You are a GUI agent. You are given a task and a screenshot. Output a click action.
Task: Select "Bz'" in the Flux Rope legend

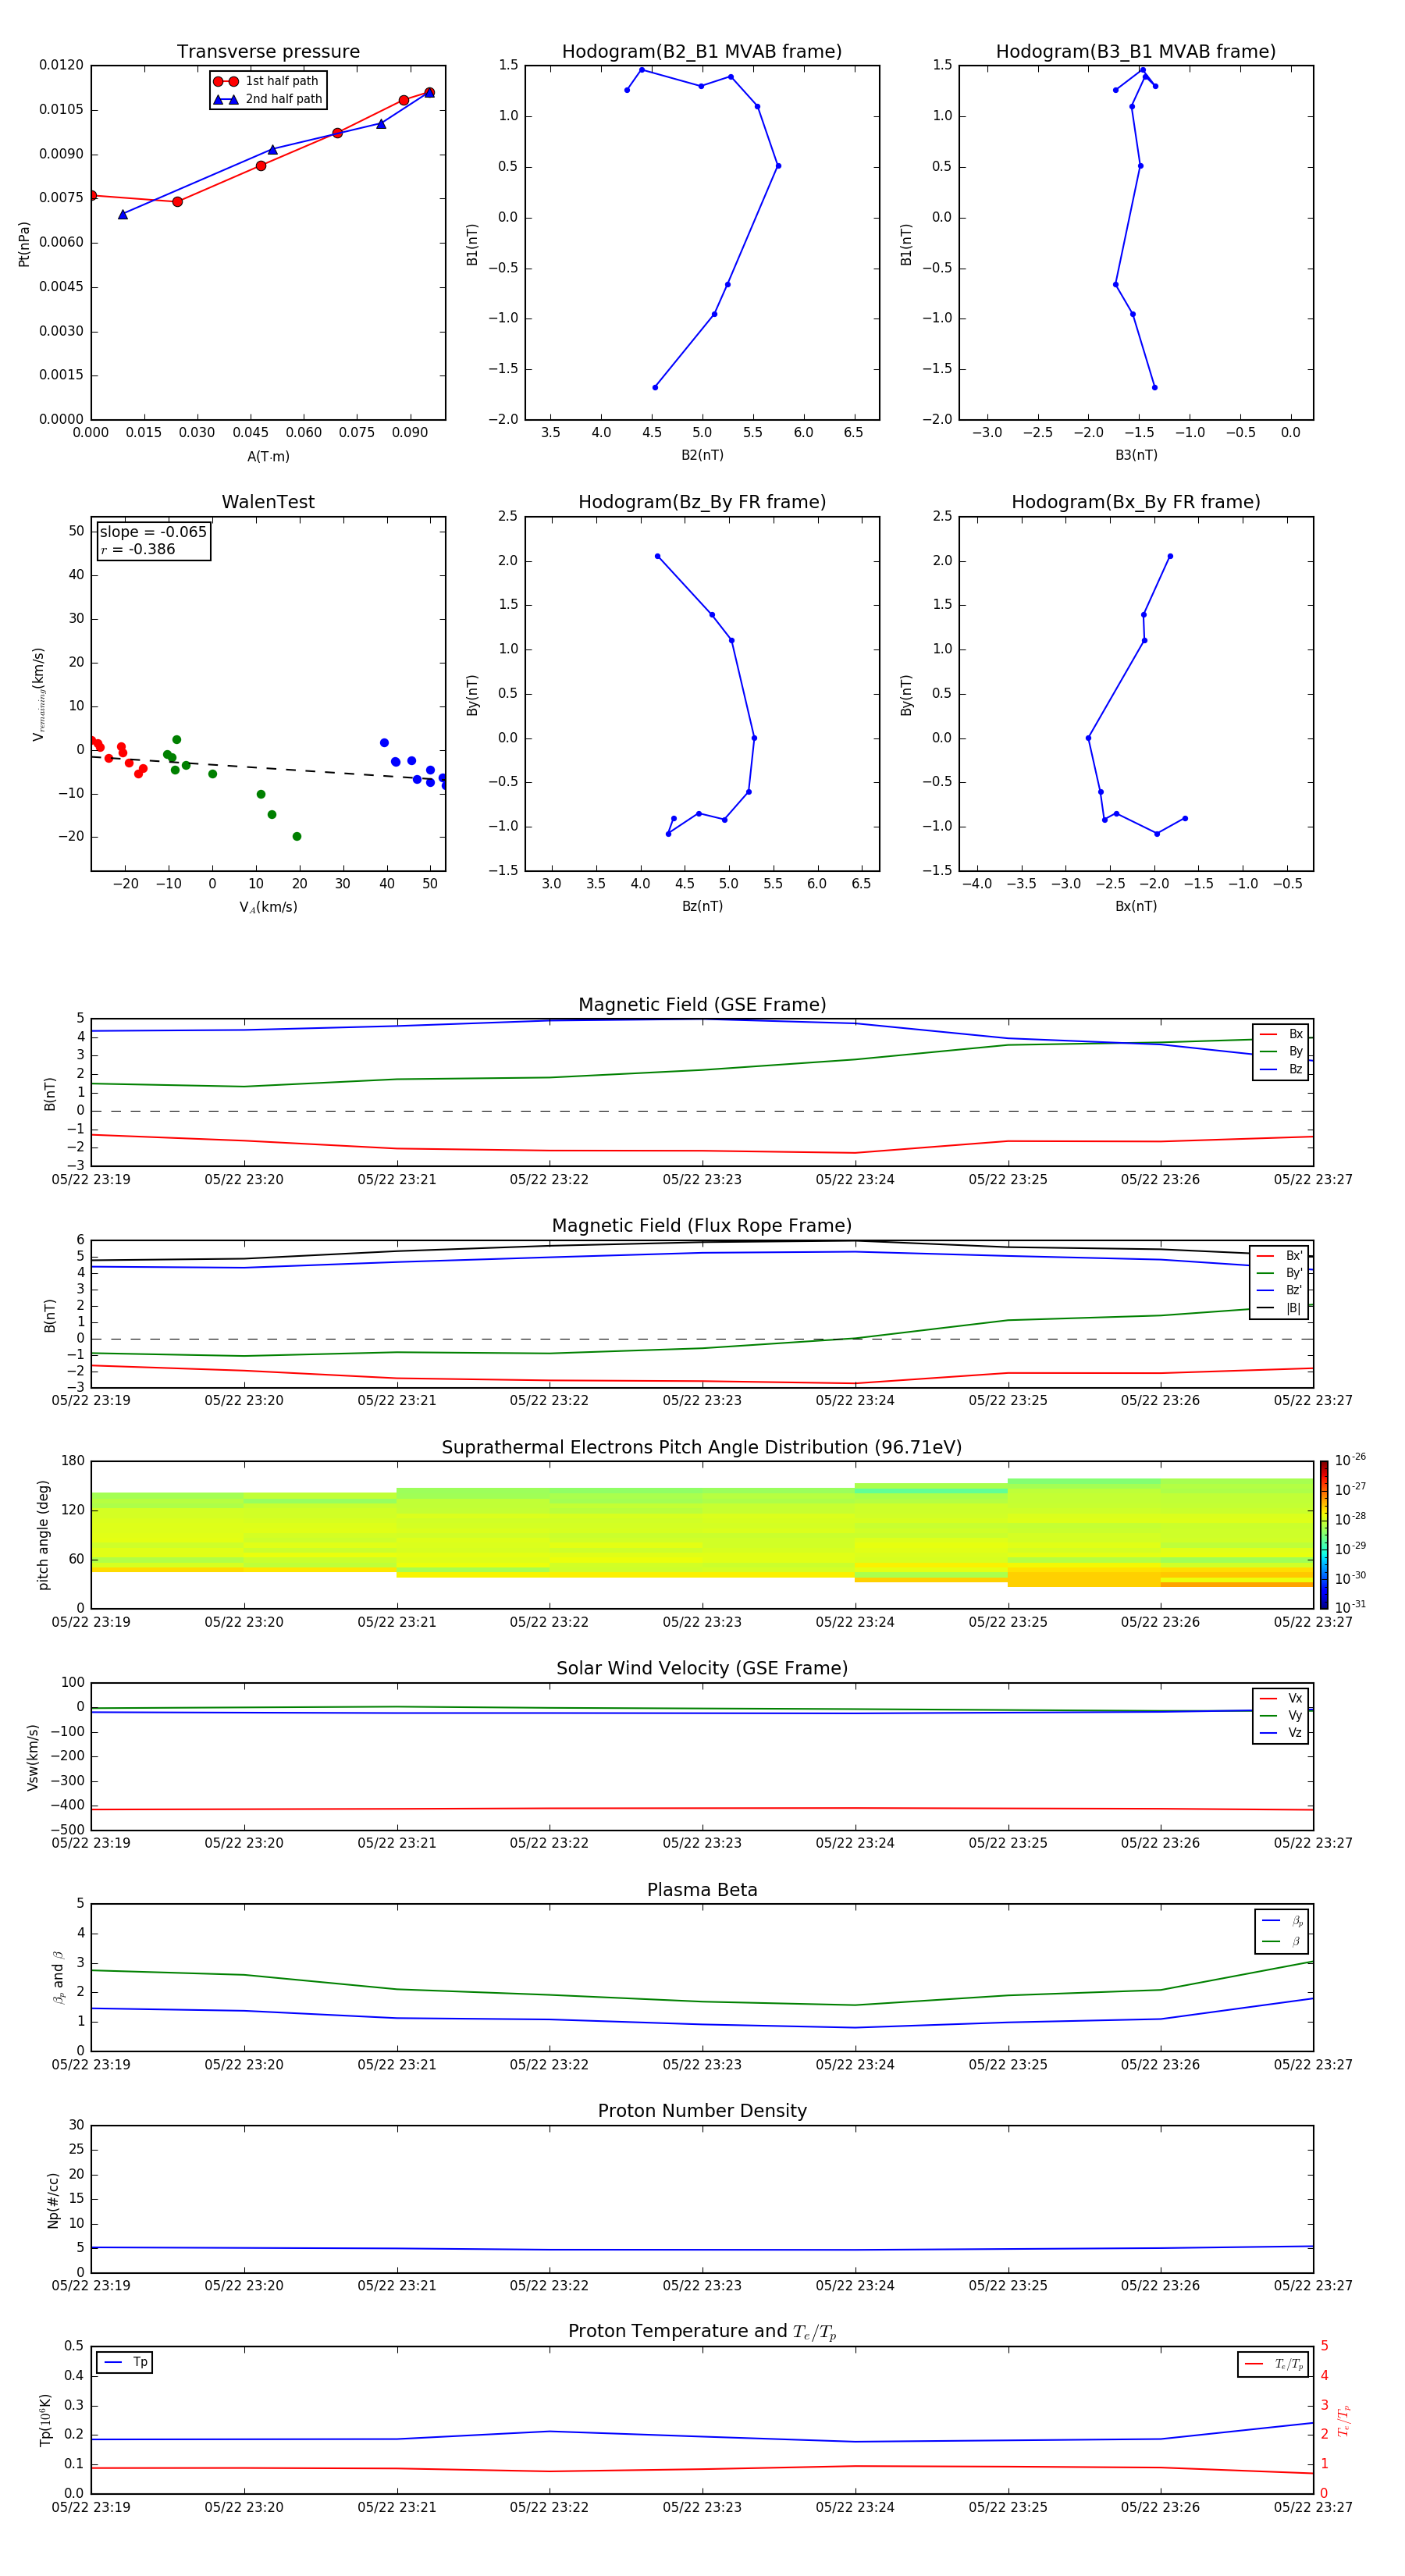click(1279, 1290)
